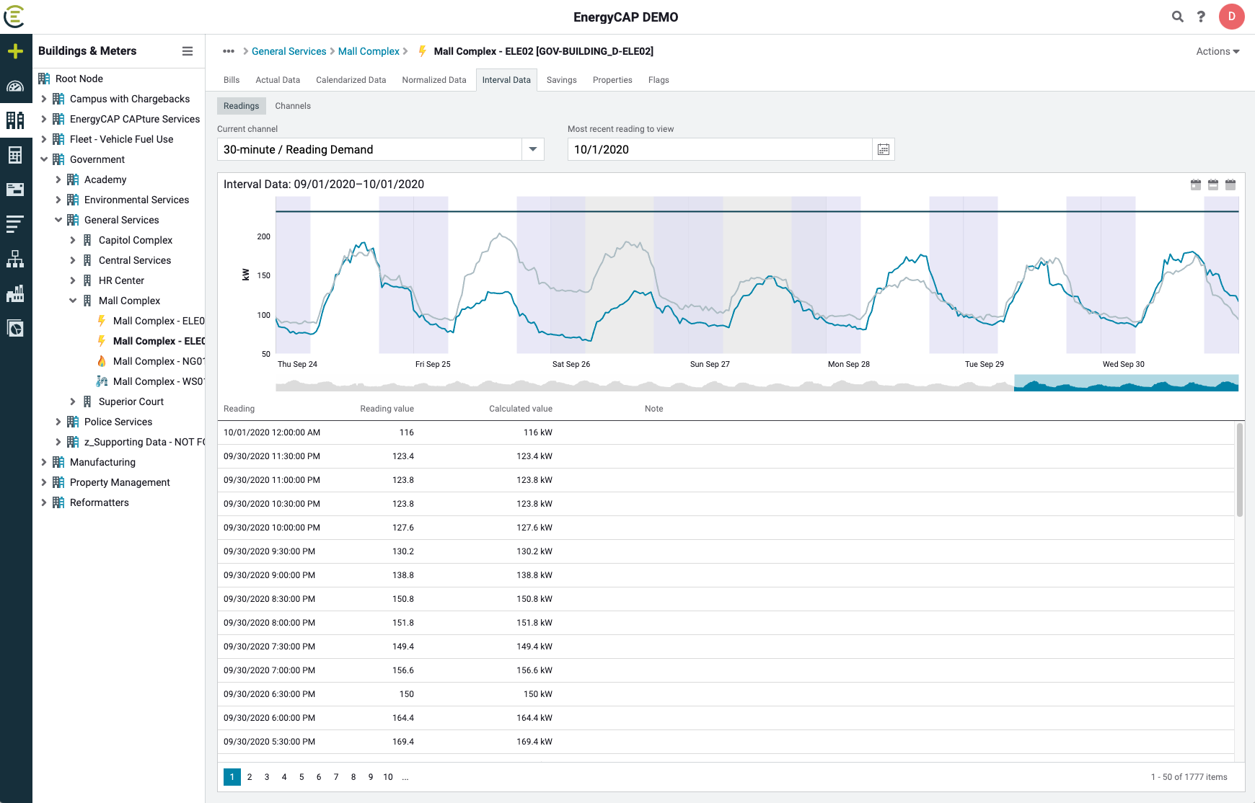Click the last calendar range icon on chart

(x=1230, y=185)
